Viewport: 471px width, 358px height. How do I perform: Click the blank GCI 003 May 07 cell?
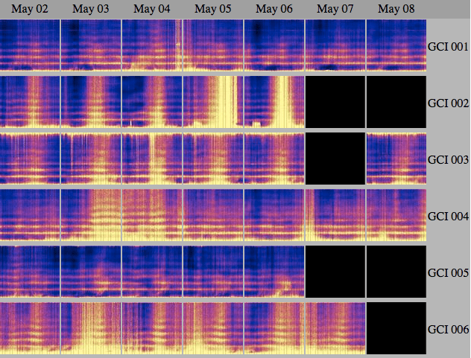click(x=335, y=159)
